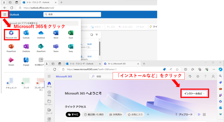
Task: Launch Word from the app launcher
Action: click(x=56, y=34)
